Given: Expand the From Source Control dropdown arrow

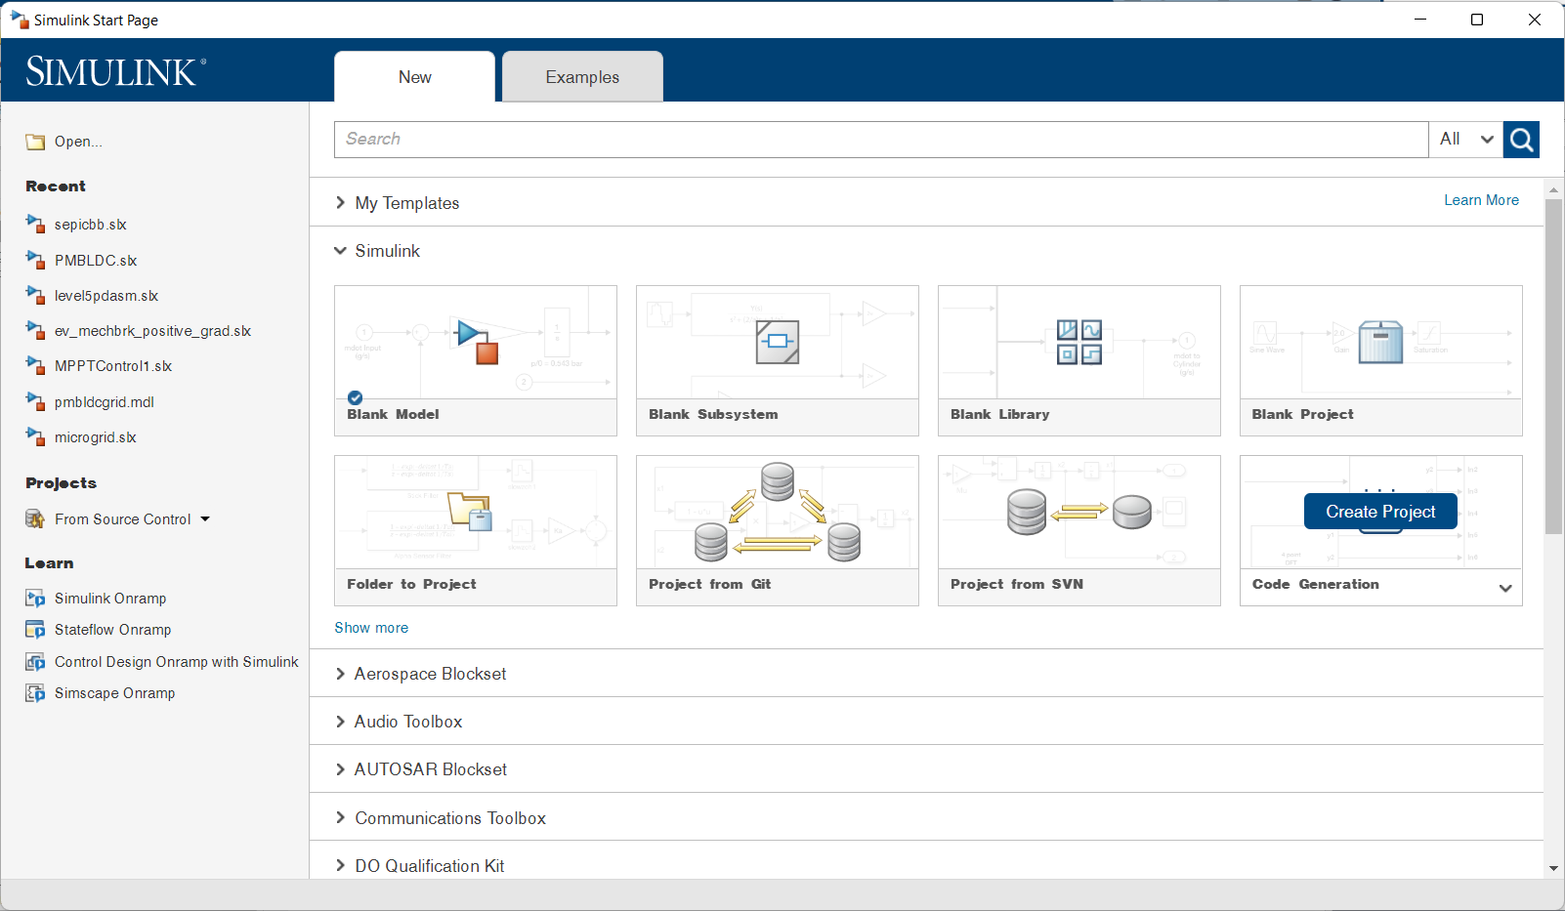Looking at the screenshot, I should [x=205, y=519].
